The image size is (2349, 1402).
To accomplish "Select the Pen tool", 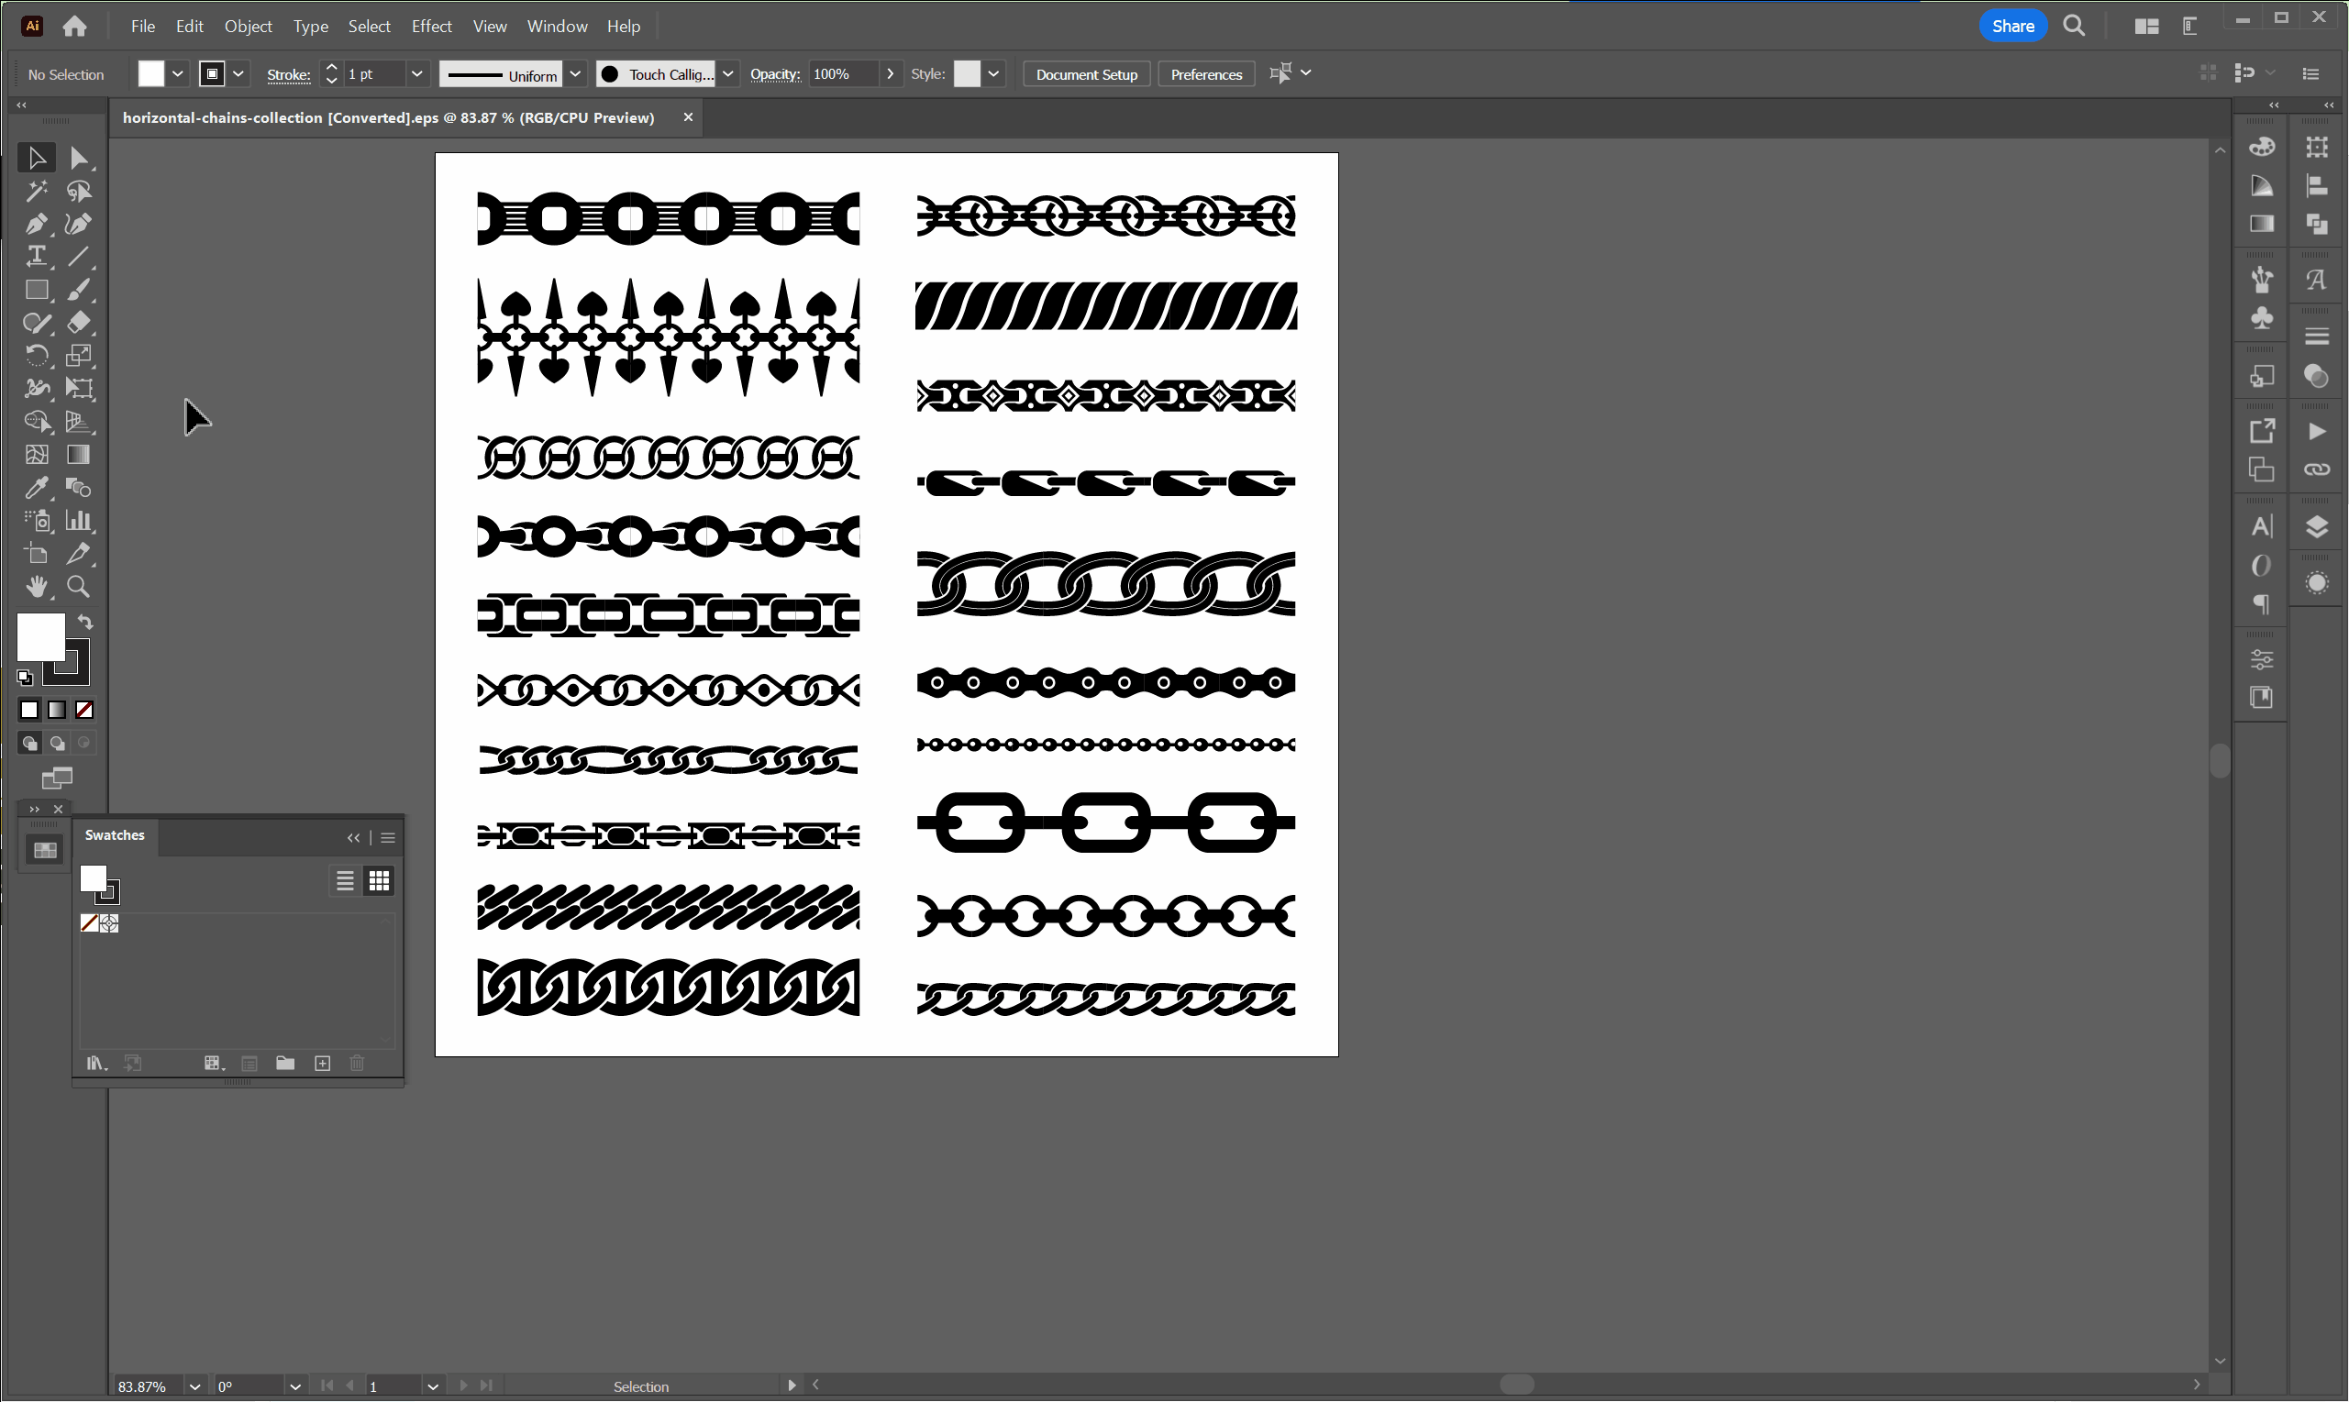I will click(x=36, y=224).
